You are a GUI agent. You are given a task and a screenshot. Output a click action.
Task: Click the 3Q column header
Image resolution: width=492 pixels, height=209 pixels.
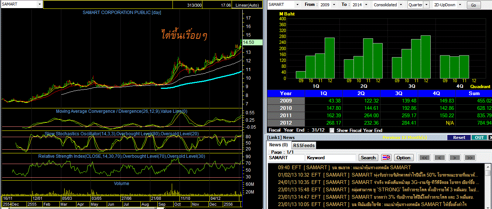click(x=399, y=93)
